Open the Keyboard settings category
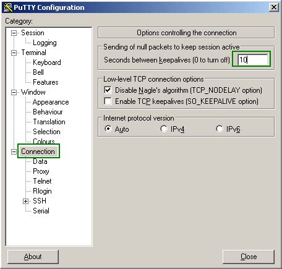Screen dimensions: 282x269 pos(47,62)
